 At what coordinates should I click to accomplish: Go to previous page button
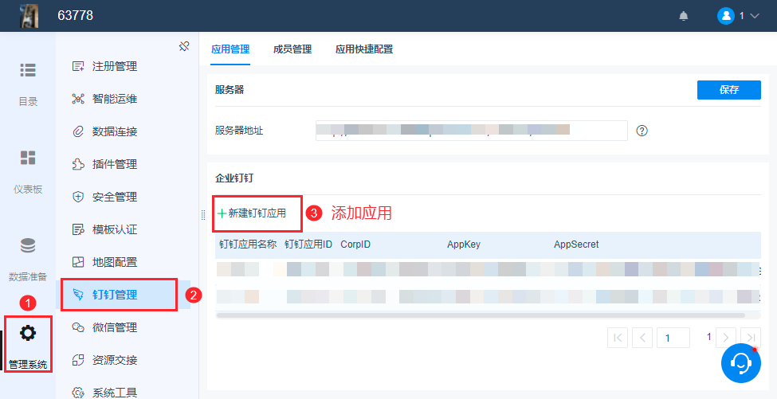pyautogui.click(x=642, y=338)
